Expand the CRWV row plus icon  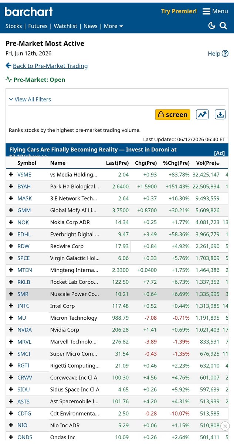point(11,378)
